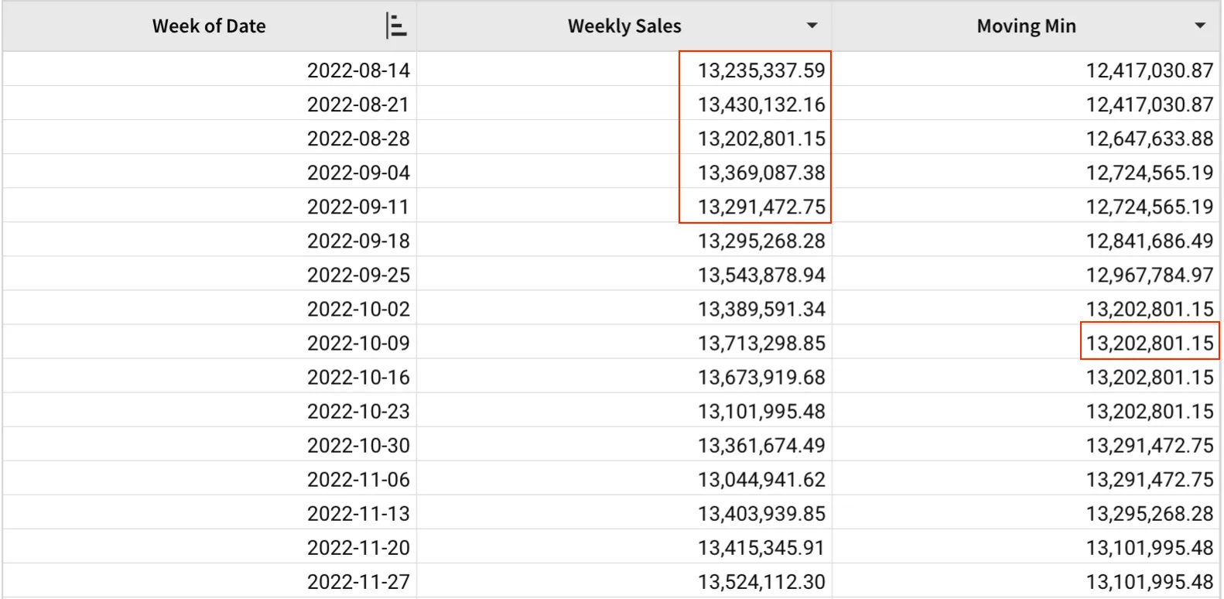Image resolution: width=1224 pixels, height=599 pixels.
Task: Open the Moving Min column dropdown arrow
Action: coord(1200,26)
